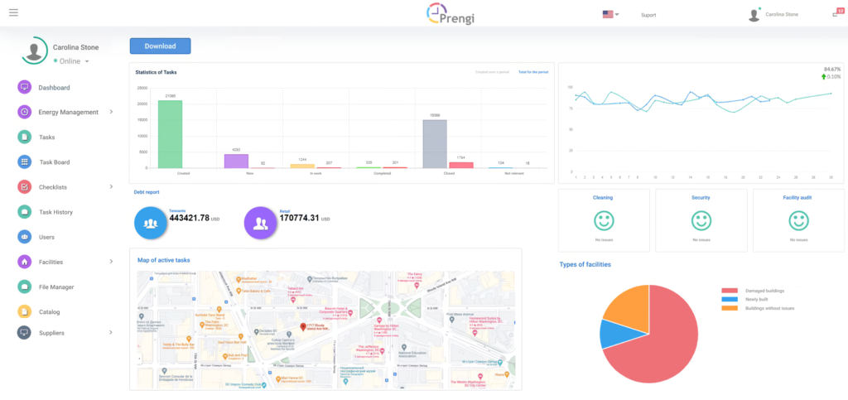Viewport: 848px width, 400px height.
Task: Click the Catalog sidebar icon
Action: click(24, 312)
